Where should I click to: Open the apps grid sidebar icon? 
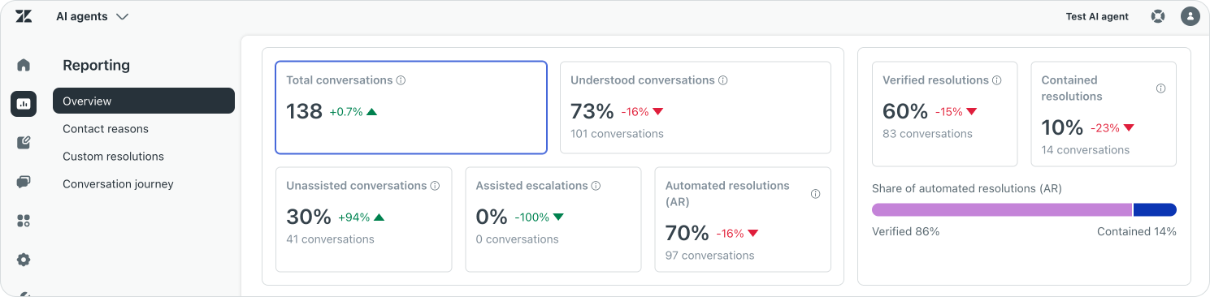click(x=24, y=221)
